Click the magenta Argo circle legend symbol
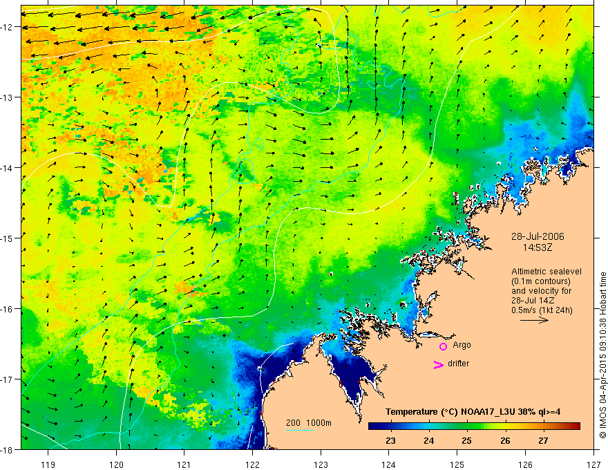Viewport: 608px width, 470px height. click(x=443, y=346)
